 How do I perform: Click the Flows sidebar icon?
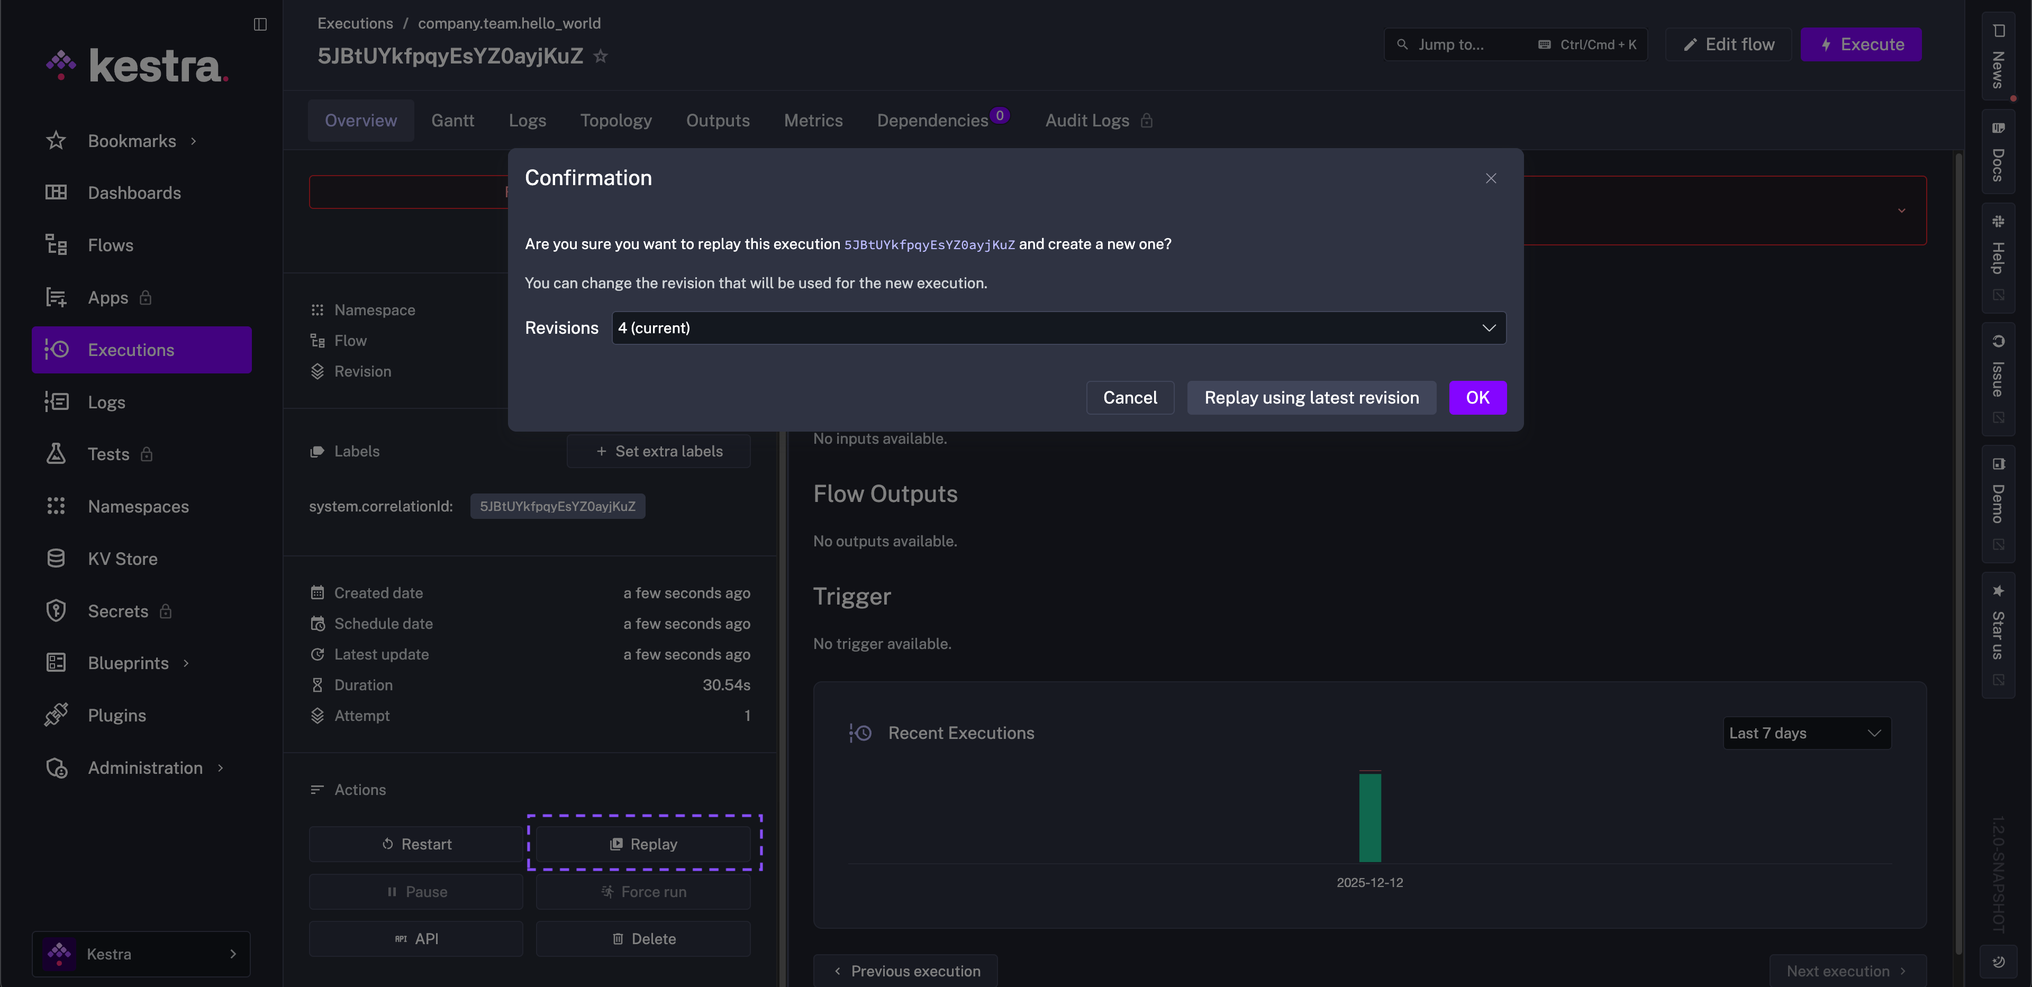point(55,245)
